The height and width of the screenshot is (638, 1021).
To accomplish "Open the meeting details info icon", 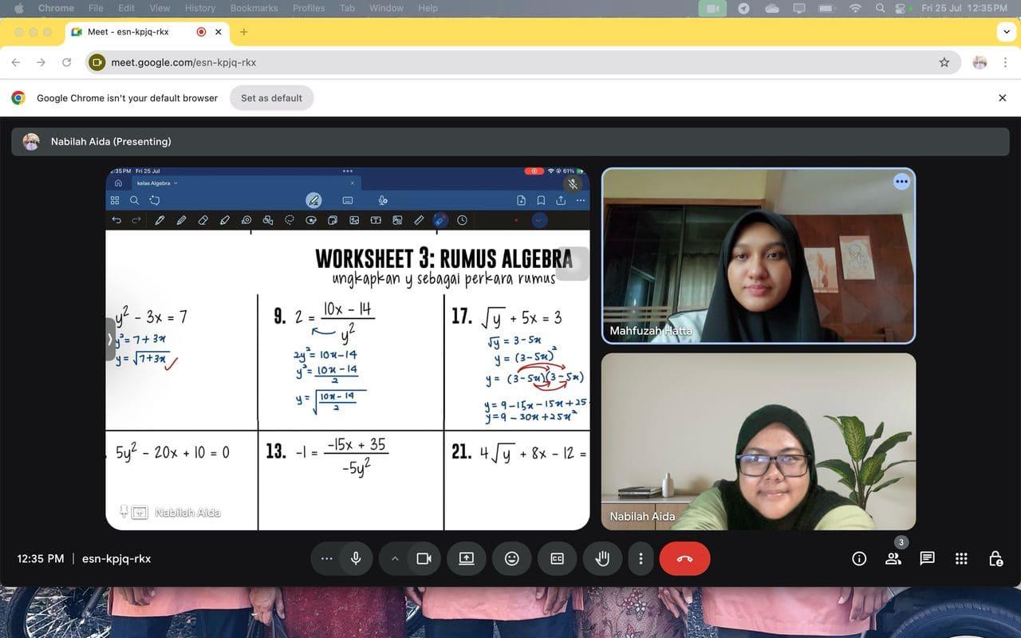I will pos(859,559).
